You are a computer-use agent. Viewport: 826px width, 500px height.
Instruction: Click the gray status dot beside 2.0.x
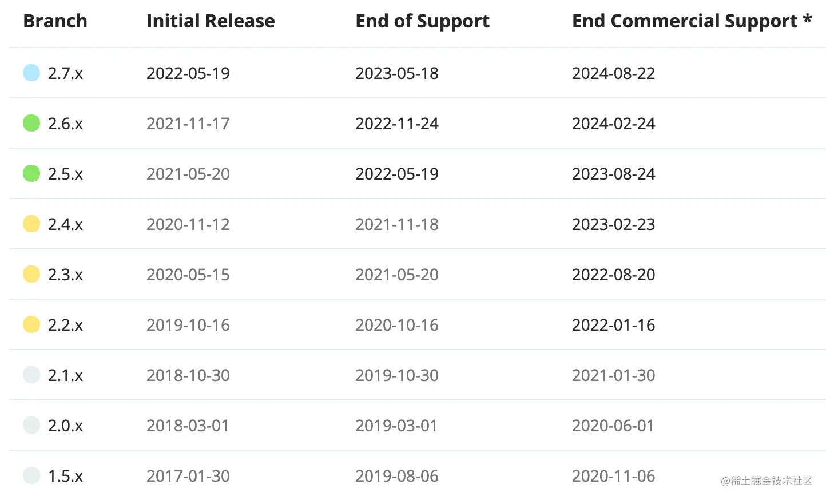click(x=31, y=425)
